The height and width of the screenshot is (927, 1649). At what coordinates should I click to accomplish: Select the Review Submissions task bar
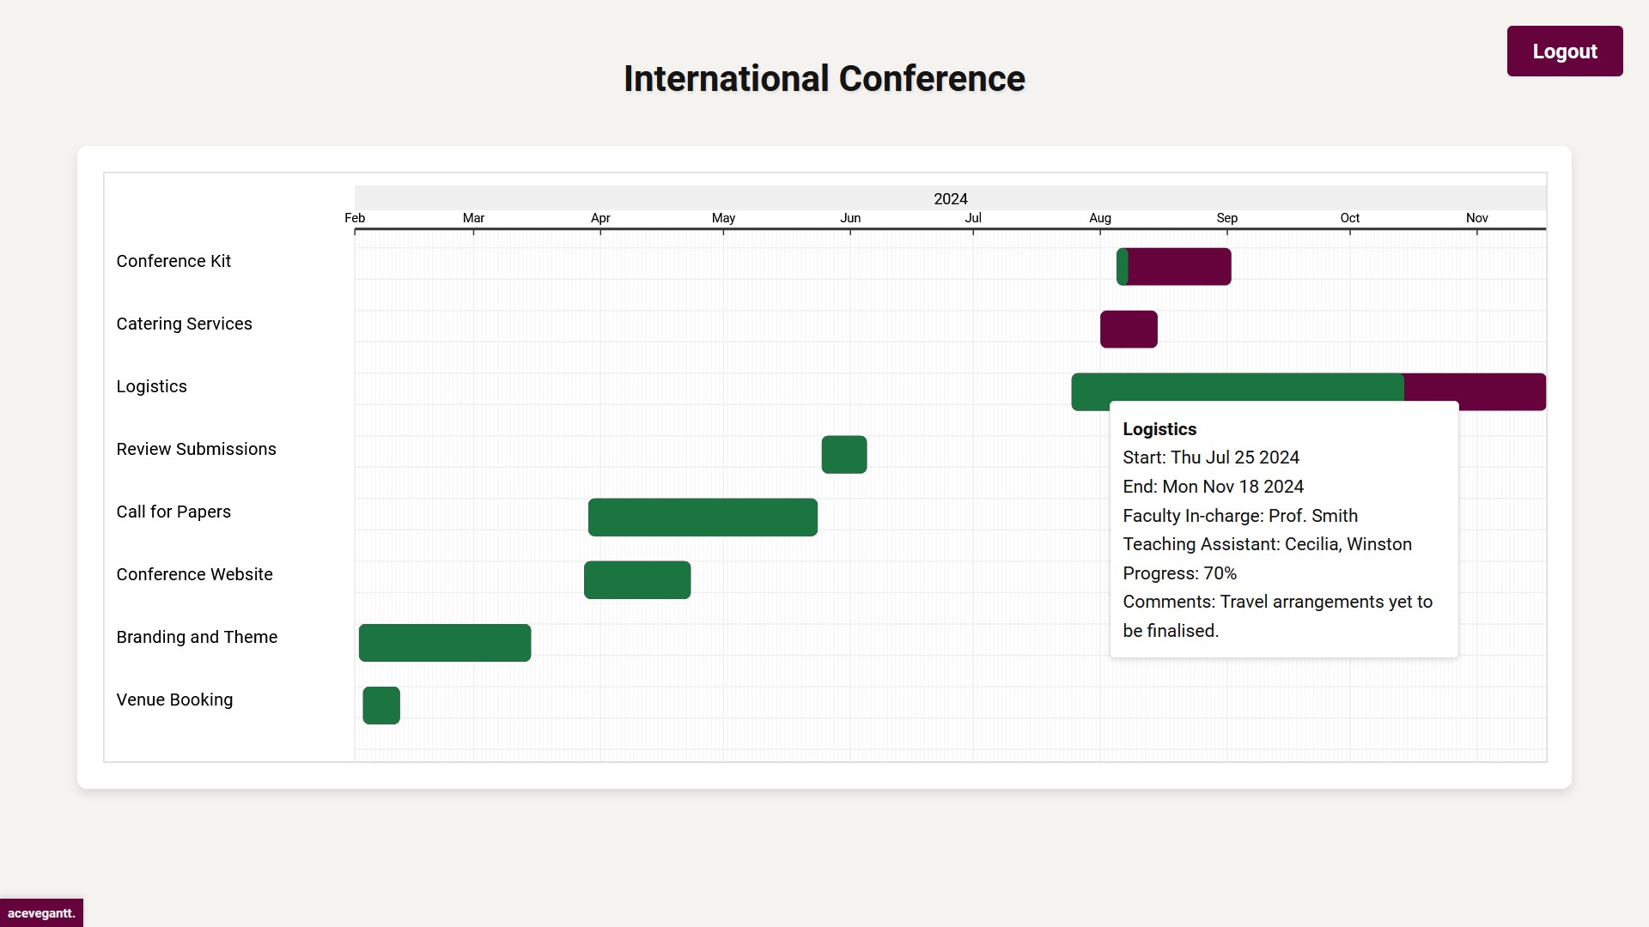(843, 455)
